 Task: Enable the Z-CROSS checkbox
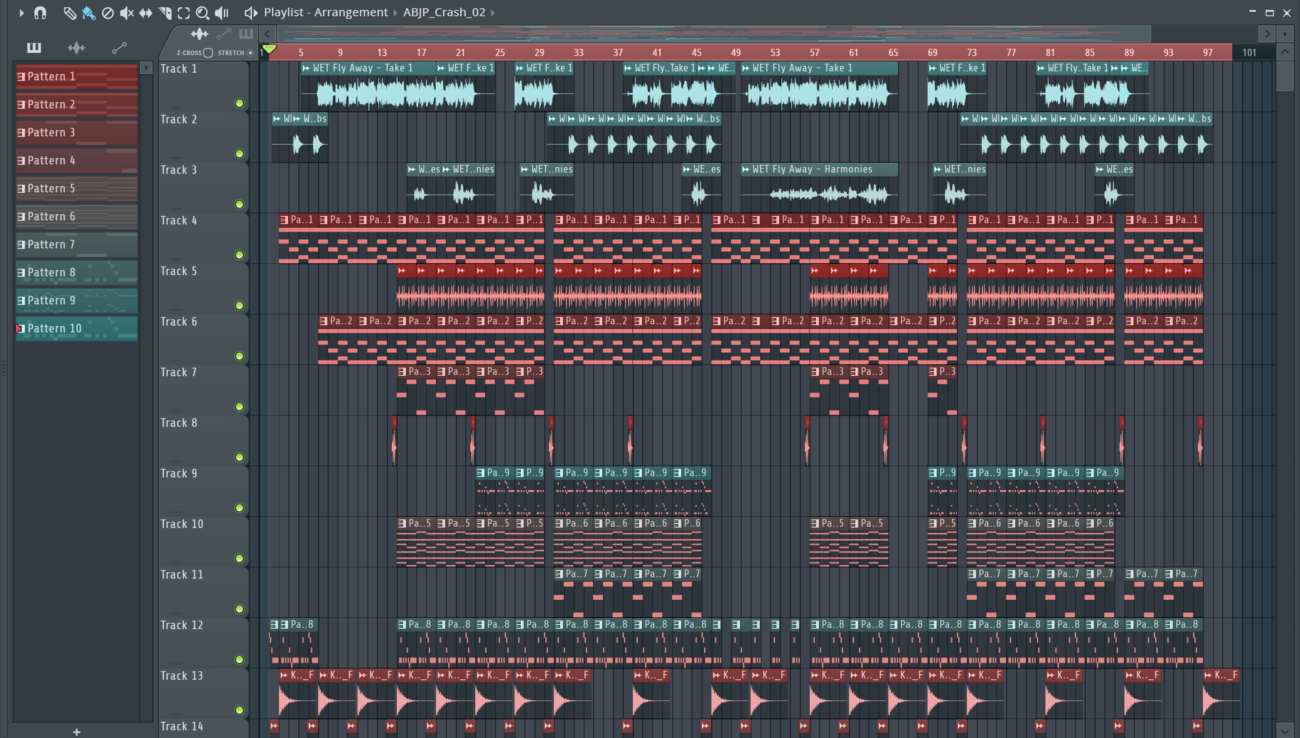(208, 53)
